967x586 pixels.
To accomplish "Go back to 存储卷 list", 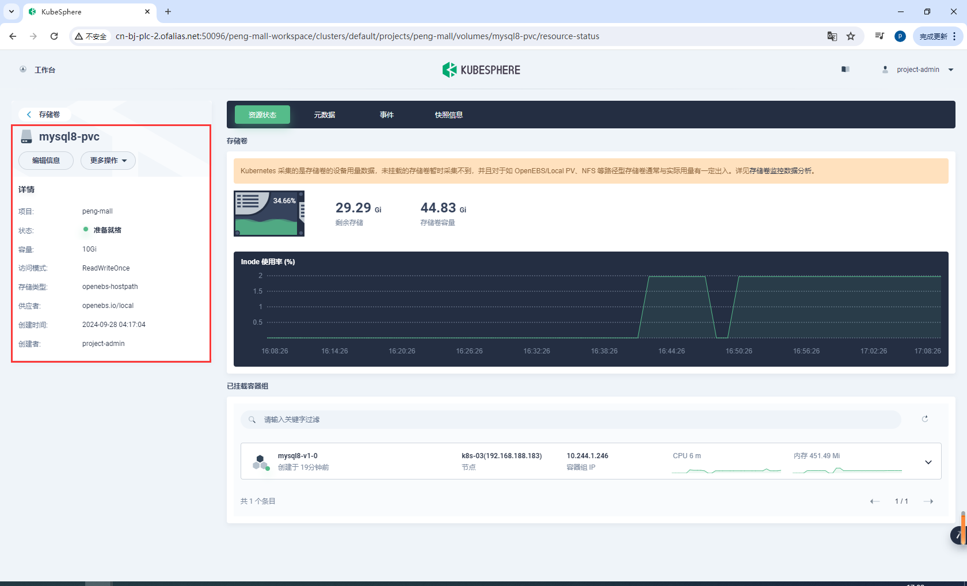I will [44, 115].
